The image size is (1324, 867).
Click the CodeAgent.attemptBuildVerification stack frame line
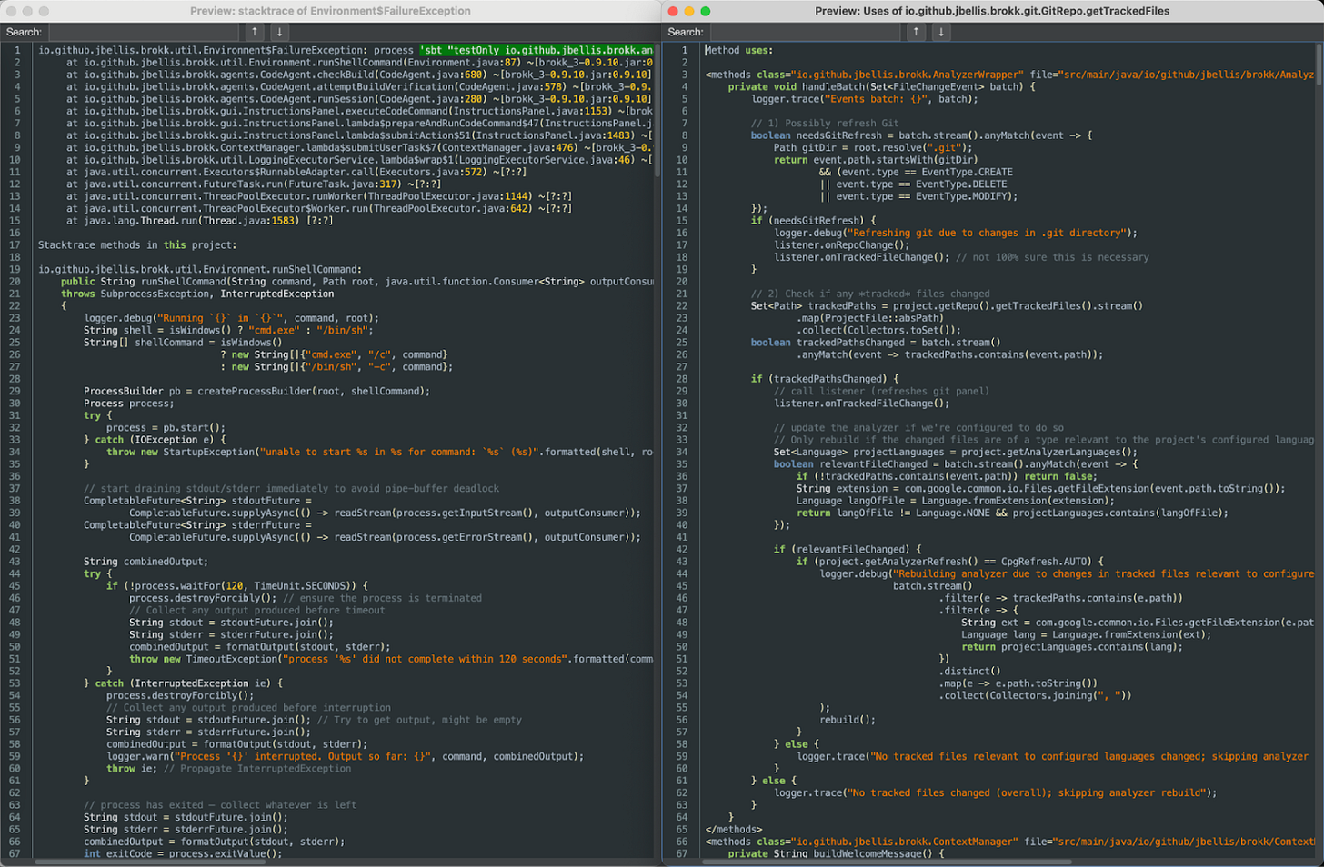click(x=358, y=87)
